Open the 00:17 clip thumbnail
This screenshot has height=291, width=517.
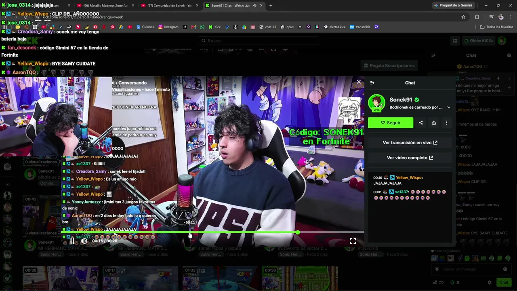pyautogui.click(x=140, y=278)
